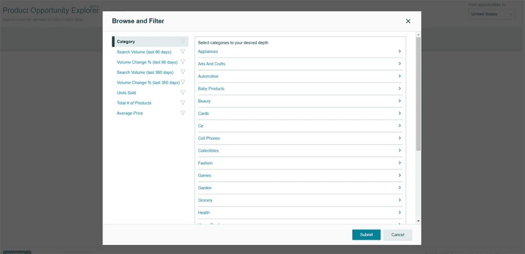This screenshot has width=525, height=254.
Task: Select the Units Sold filter tab
Action: (126, 93)
